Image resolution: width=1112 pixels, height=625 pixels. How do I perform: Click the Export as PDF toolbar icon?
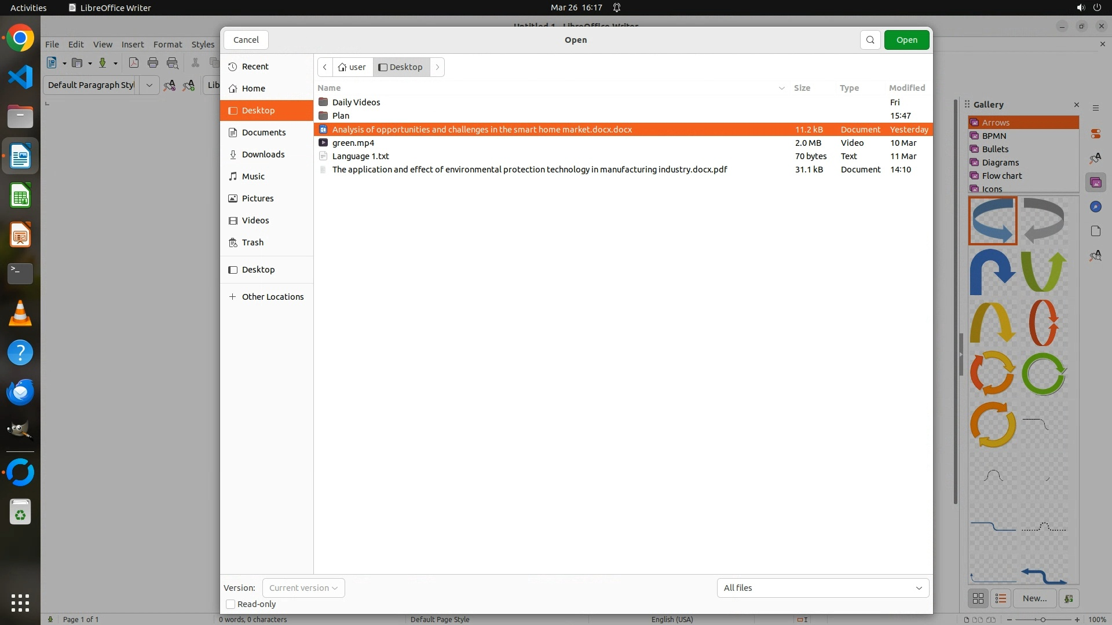134,63
